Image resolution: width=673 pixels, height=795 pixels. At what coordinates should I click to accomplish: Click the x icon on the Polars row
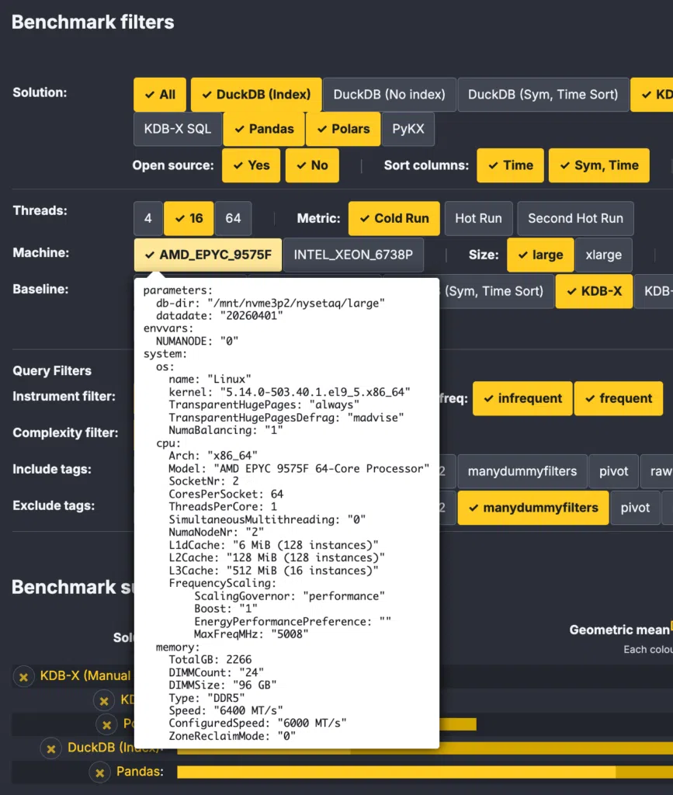coord(106,724)
